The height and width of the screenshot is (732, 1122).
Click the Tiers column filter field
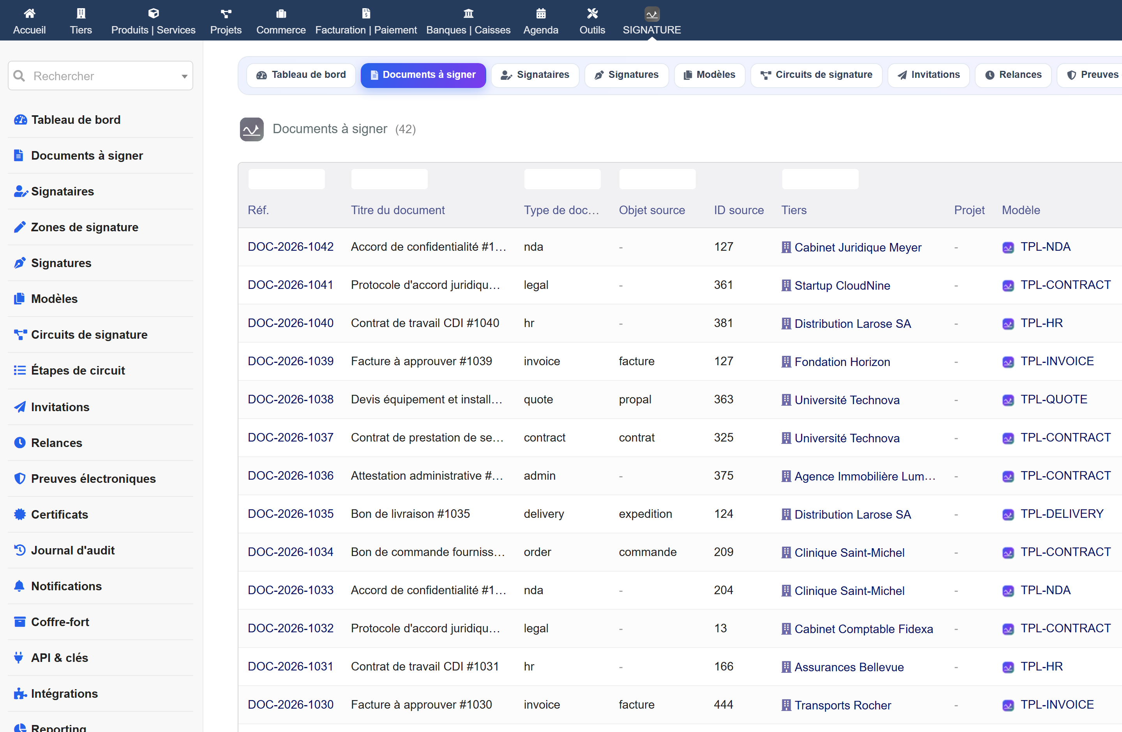pyautogui.click(x=820, y=179)
